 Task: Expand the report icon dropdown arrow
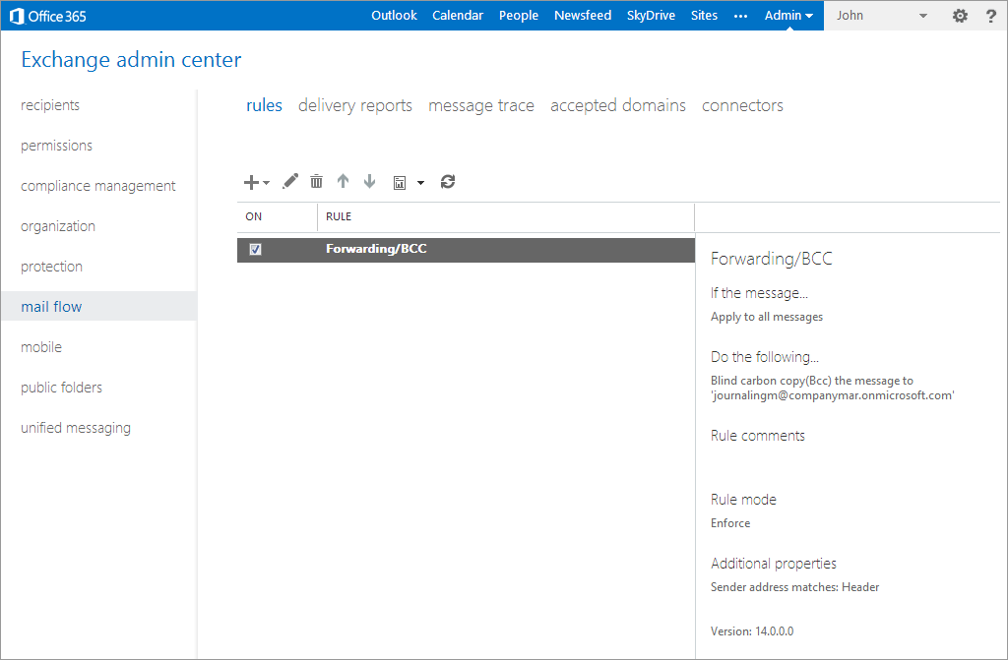click(420, 183)
